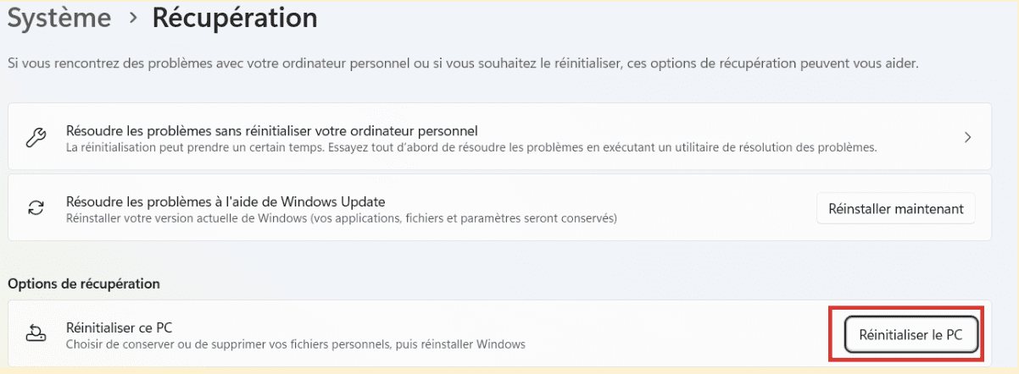The image size is (1019, 374).
Task: Click the "La réinitialisation peut prendre" description text
Action: coord(471,147)
